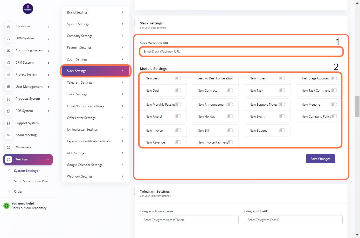Expand the CRM System submenu arrow

[49, 63]
